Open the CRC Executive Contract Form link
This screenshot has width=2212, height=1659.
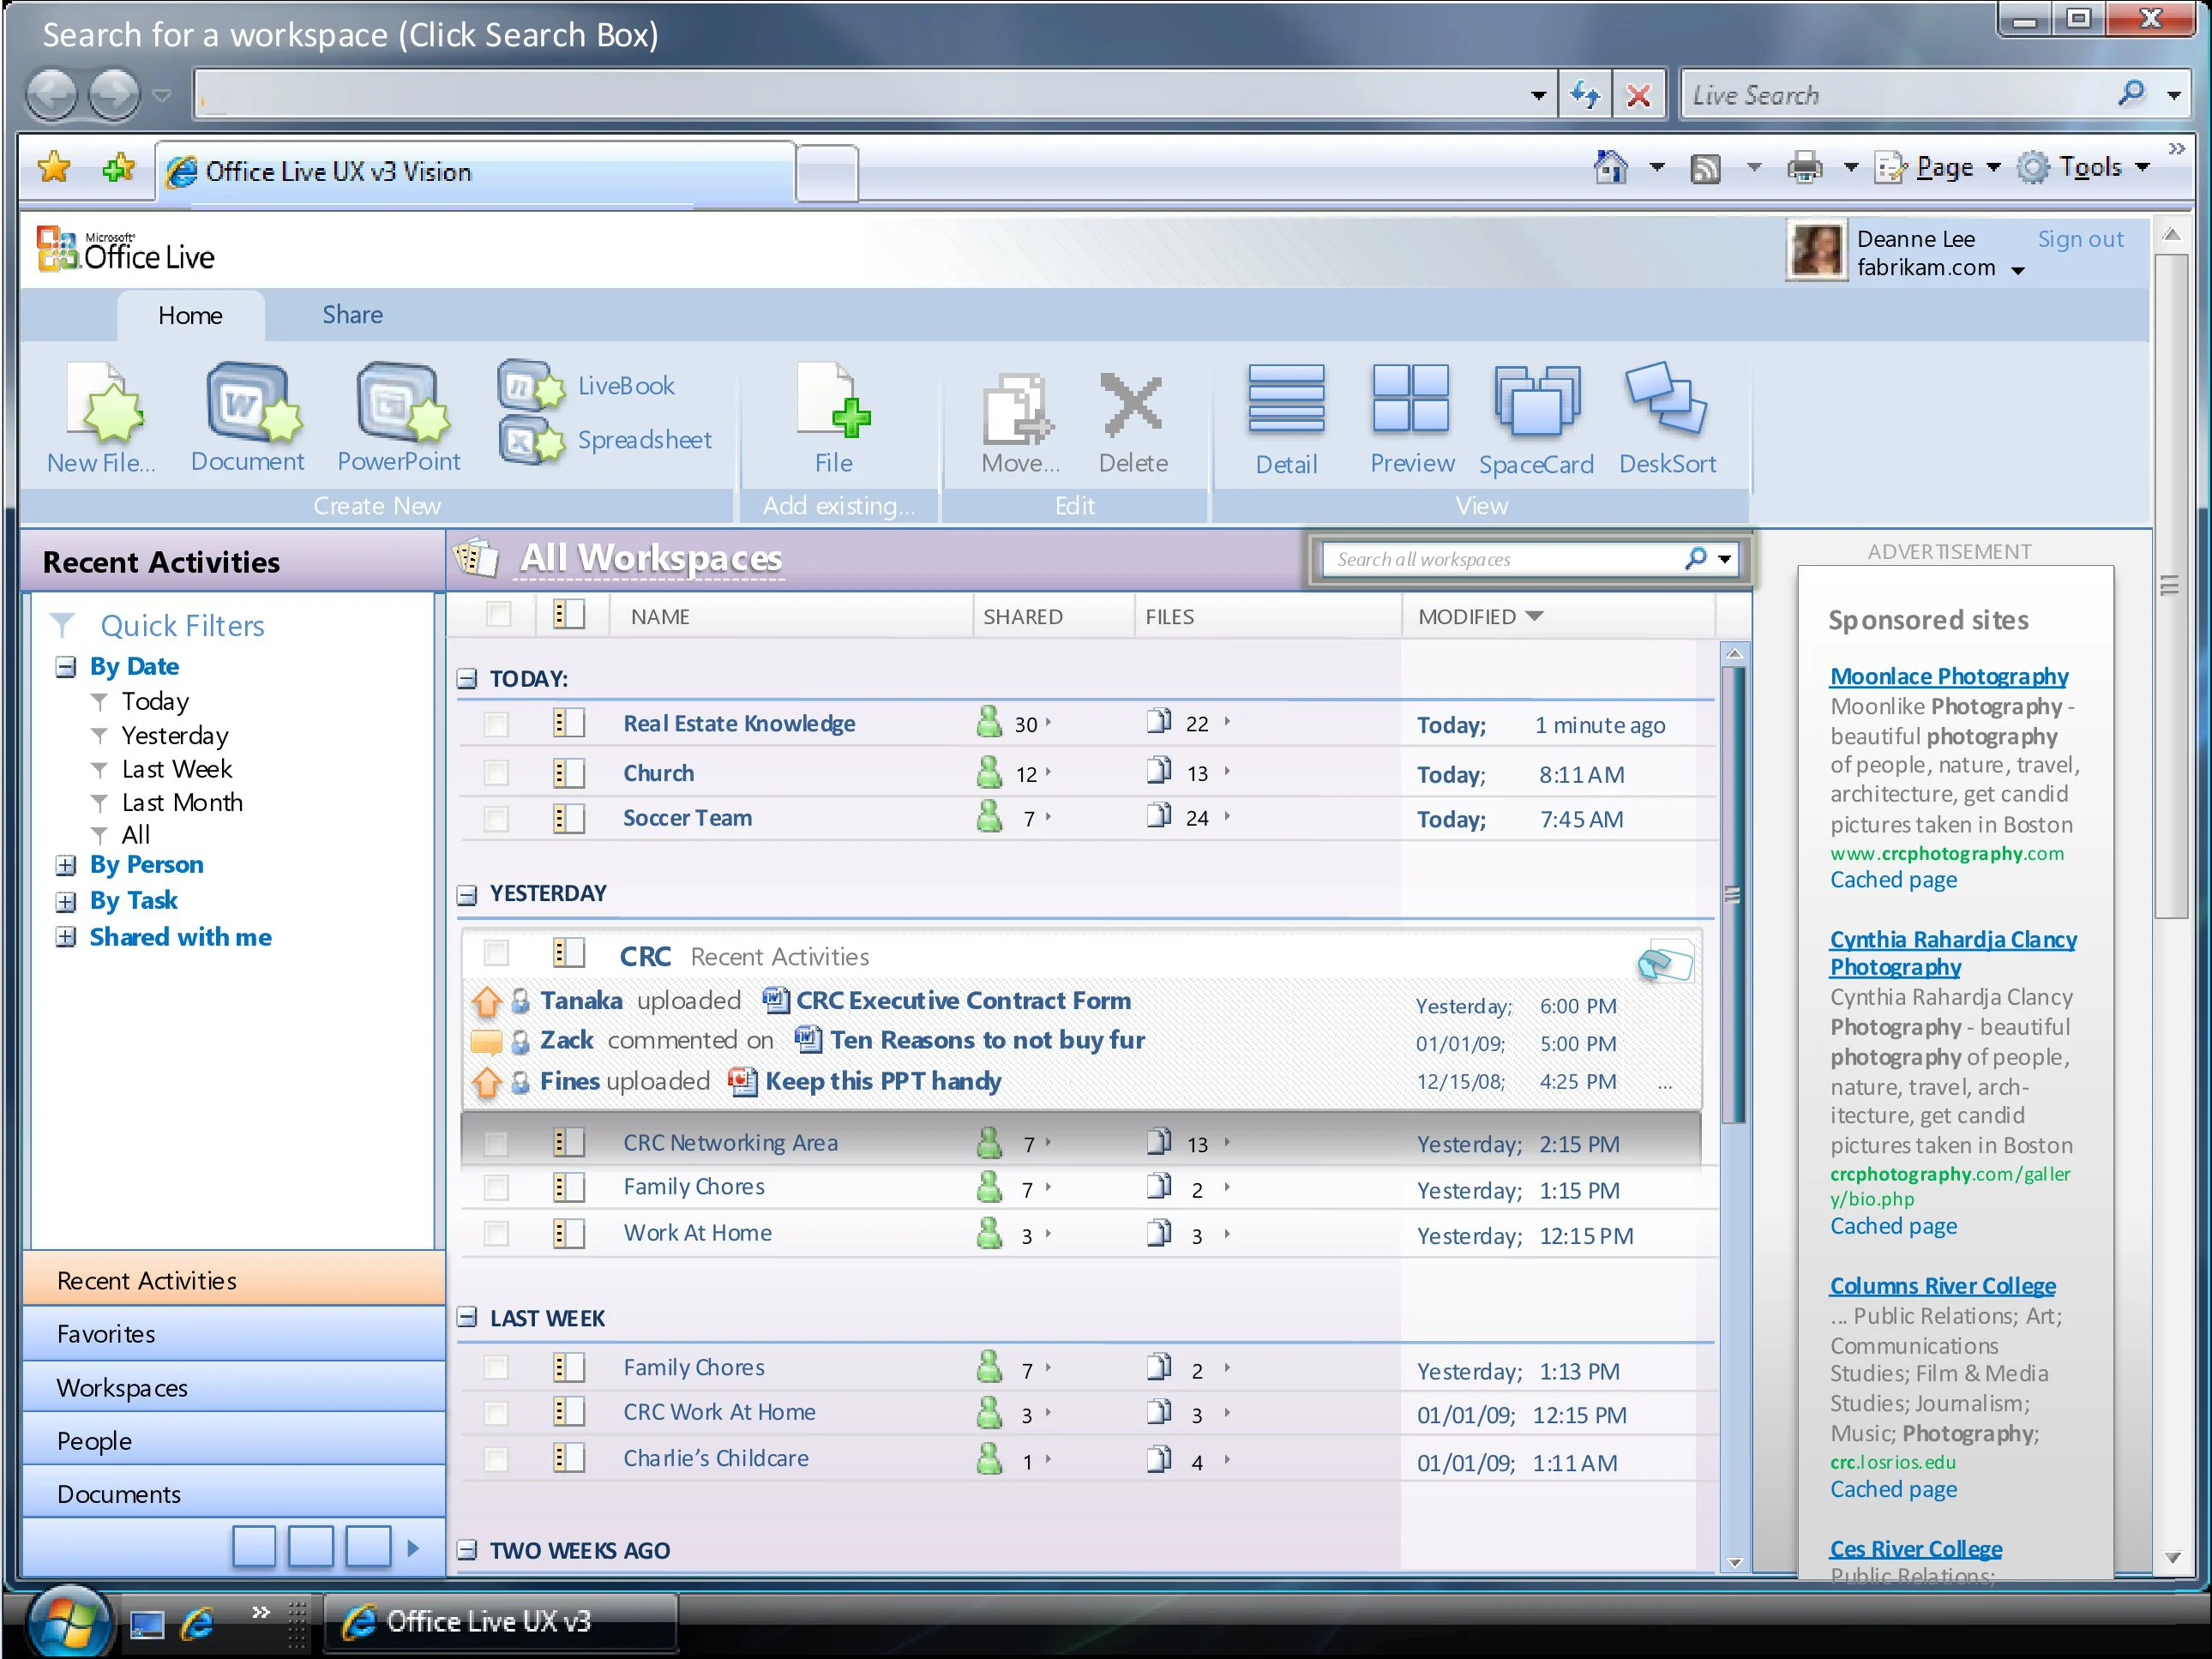(x=963, y=1000)
